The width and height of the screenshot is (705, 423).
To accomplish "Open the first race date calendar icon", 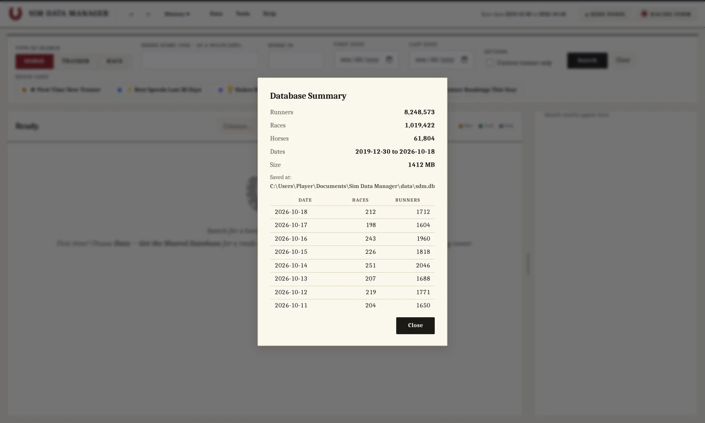I will (389, 60).
